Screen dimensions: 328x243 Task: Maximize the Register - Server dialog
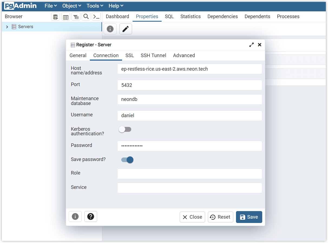pos(252,45)
